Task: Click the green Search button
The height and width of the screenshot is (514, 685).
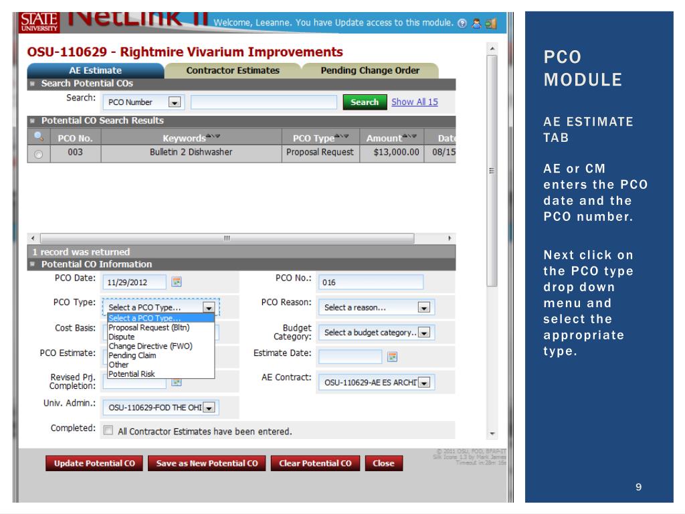Action: [x=365, y=102]
